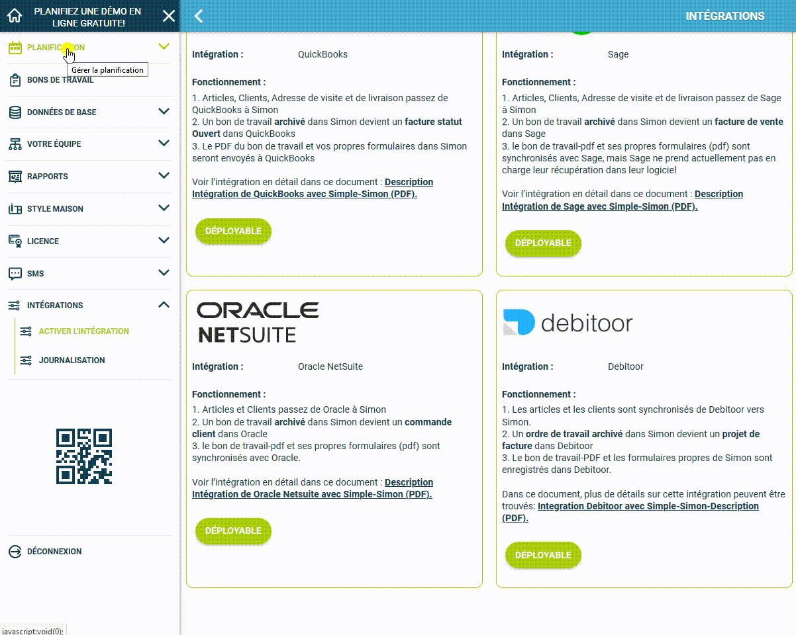Expand the SMS chevron
The width and height of the screenshot is (796, 635).
164,273
